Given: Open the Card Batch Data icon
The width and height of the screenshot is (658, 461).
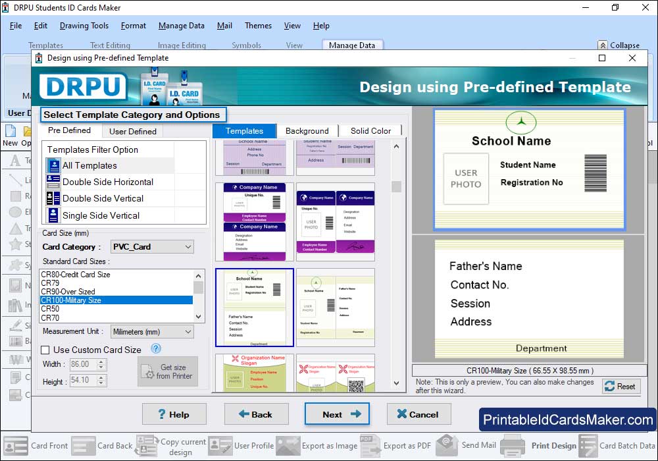Looking at the screenshot, I should tap(588, 446).
